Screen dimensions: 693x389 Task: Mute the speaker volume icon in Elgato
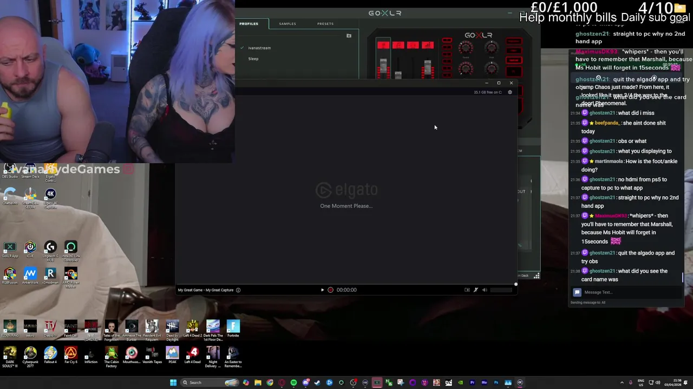[485, 290]
